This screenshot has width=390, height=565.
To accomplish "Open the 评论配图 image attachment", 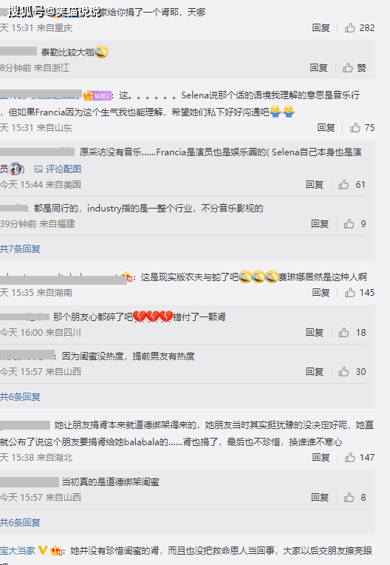I will point(58,169).
